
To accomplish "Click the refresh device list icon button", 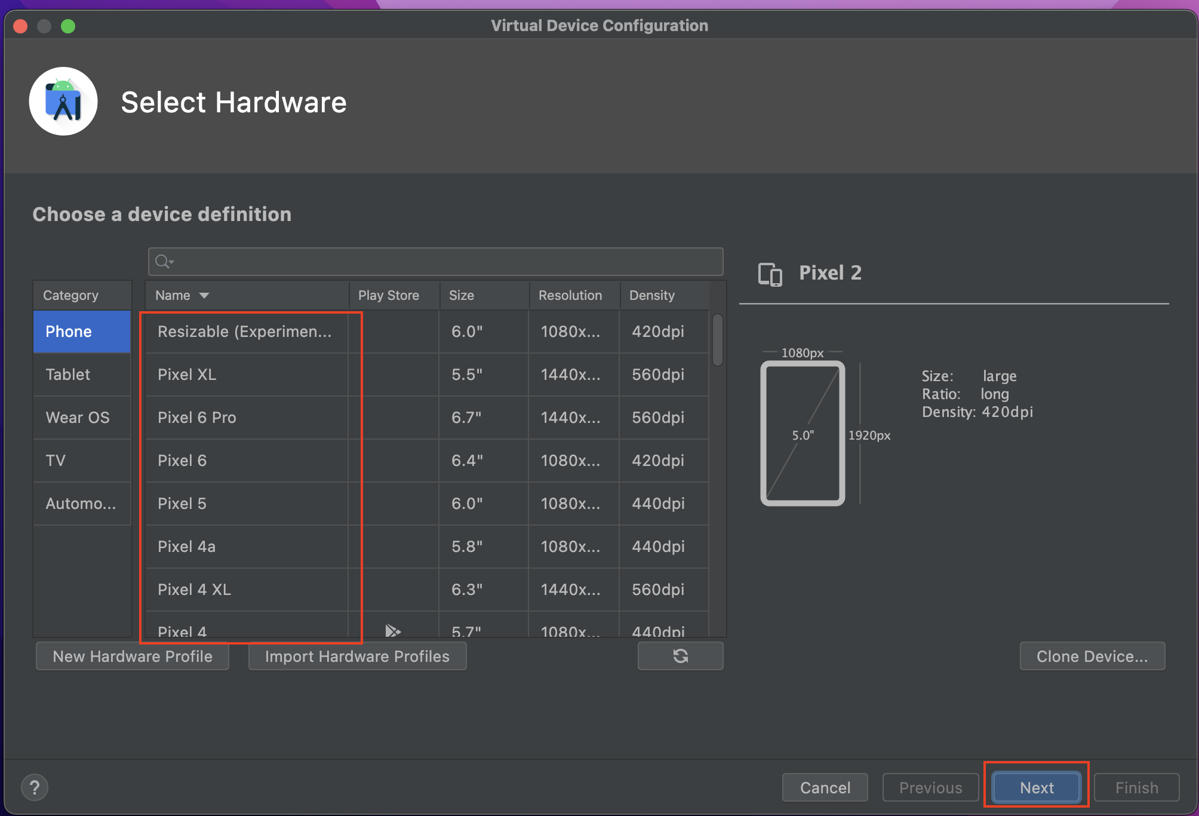I will pos(680,656).
